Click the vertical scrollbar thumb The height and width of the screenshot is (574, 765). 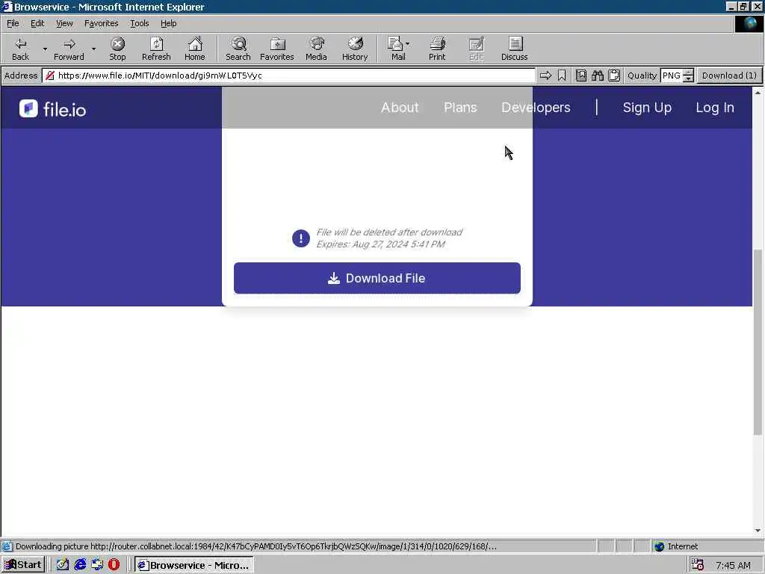click(758, 342)
